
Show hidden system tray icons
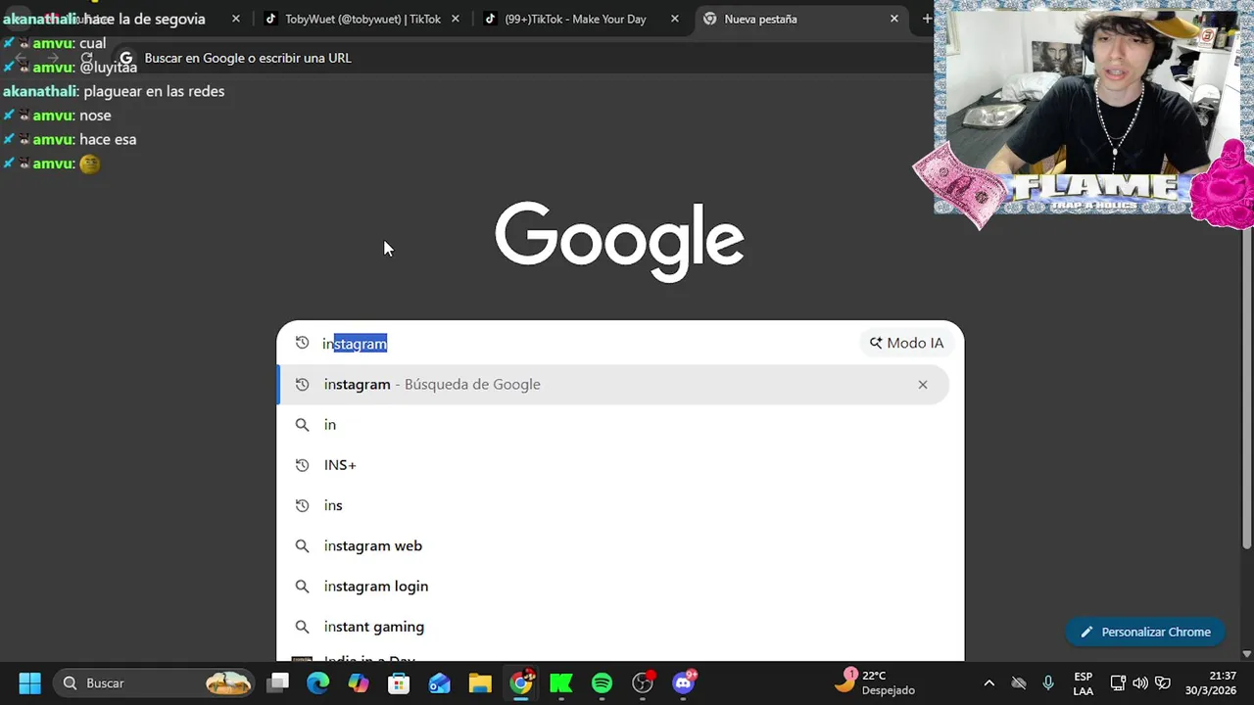(989, 682)
